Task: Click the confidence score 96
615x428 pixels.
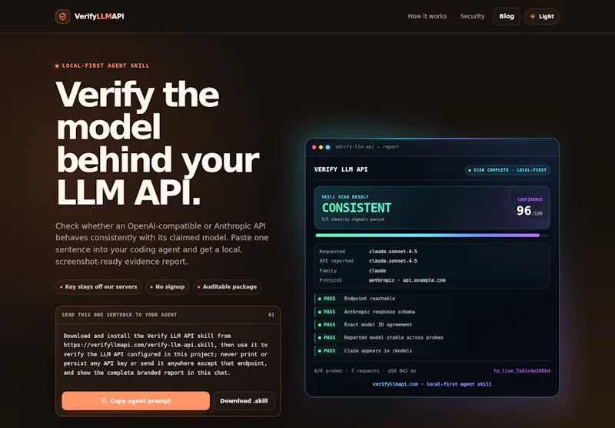Action: 524,211
